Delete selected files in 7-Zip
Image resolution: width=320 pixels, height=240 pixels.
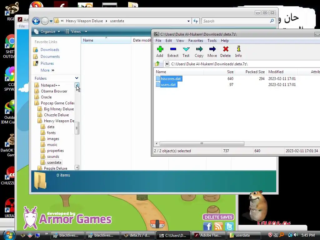click(226, 52)
